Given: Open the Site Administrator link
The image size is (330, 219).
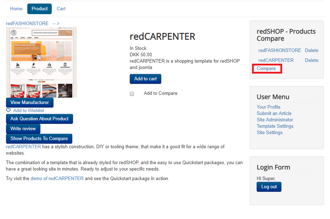Looking at the screenshot, I should [275, 120].
